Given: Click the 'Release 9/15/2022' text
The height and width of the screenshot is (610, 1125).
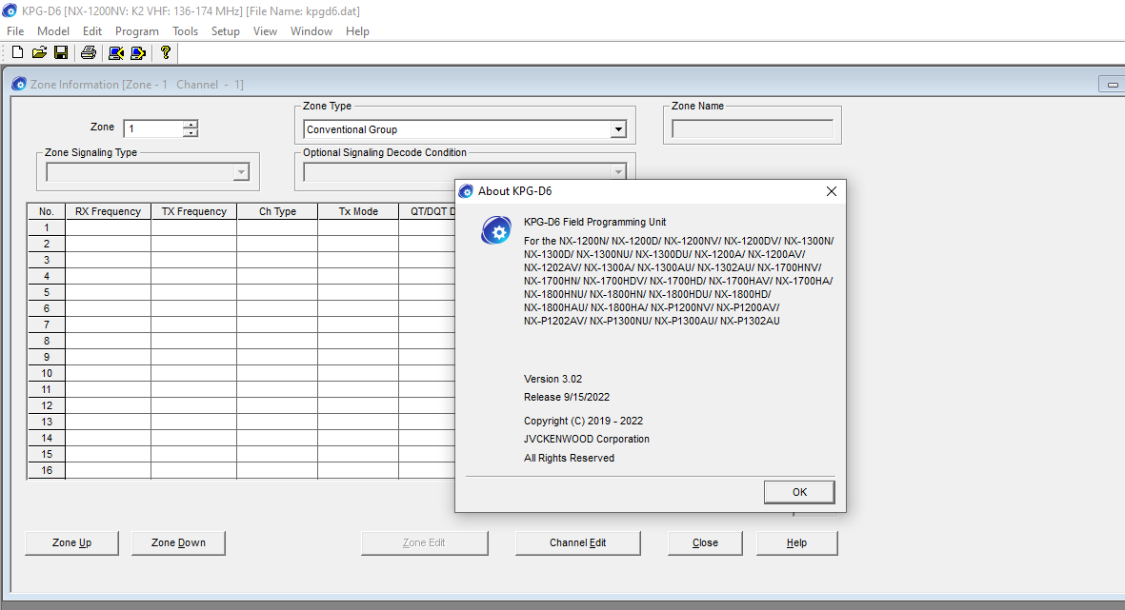Looking at the screenshot, I should 567,397.
